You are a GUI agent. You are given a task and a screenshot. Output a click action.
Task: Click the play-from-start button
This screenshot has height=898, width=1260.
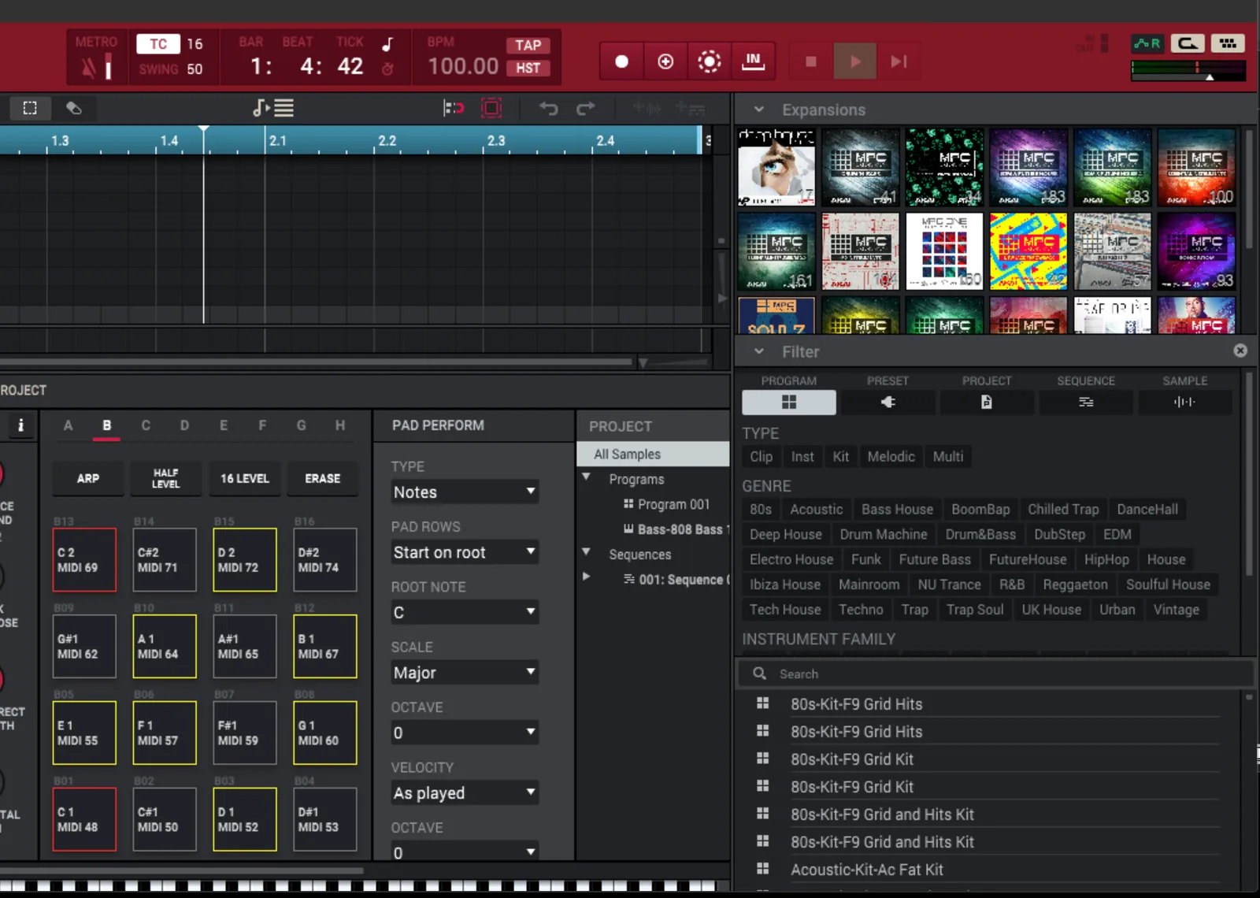pos(899,61)
